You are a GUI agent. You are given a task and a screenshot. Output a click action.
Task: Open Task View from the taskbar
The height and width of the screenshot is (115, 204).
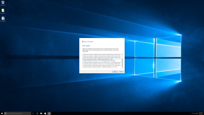(33, 113)
